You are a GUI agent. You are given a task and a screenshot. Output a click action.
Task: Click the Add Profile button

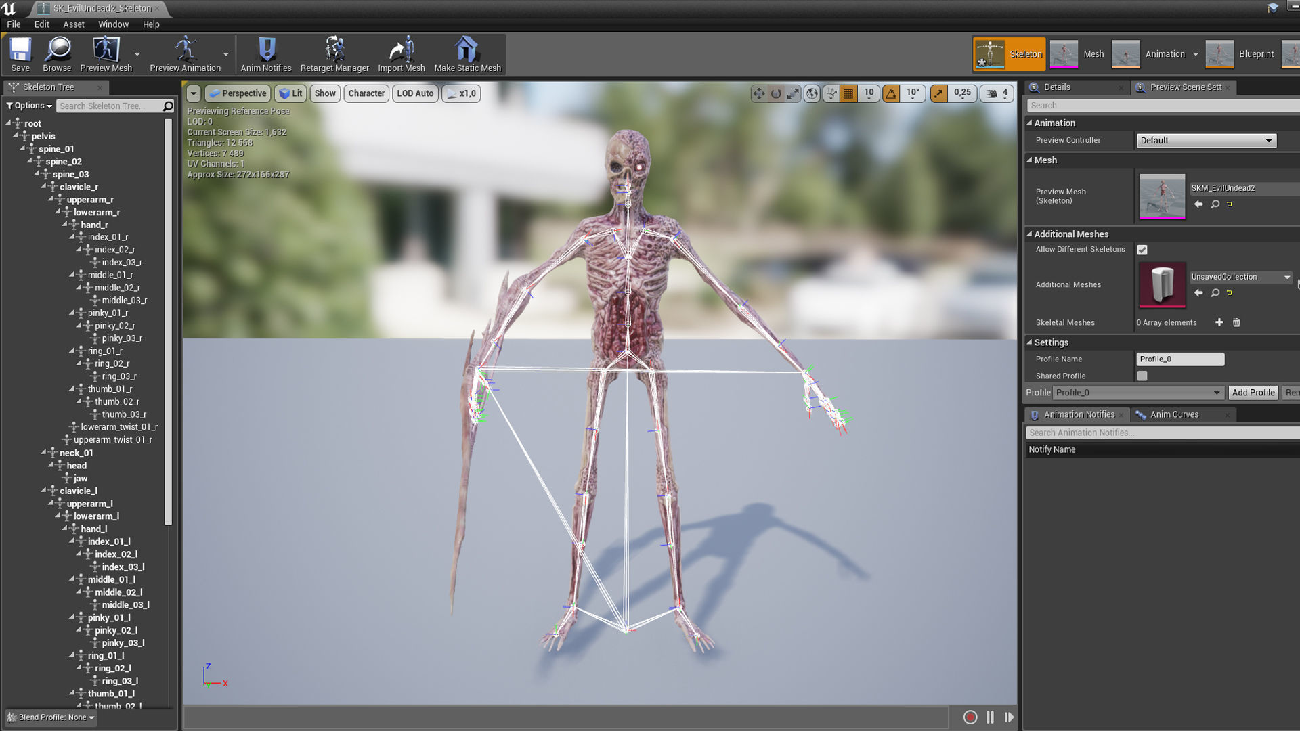(1253, 393)
